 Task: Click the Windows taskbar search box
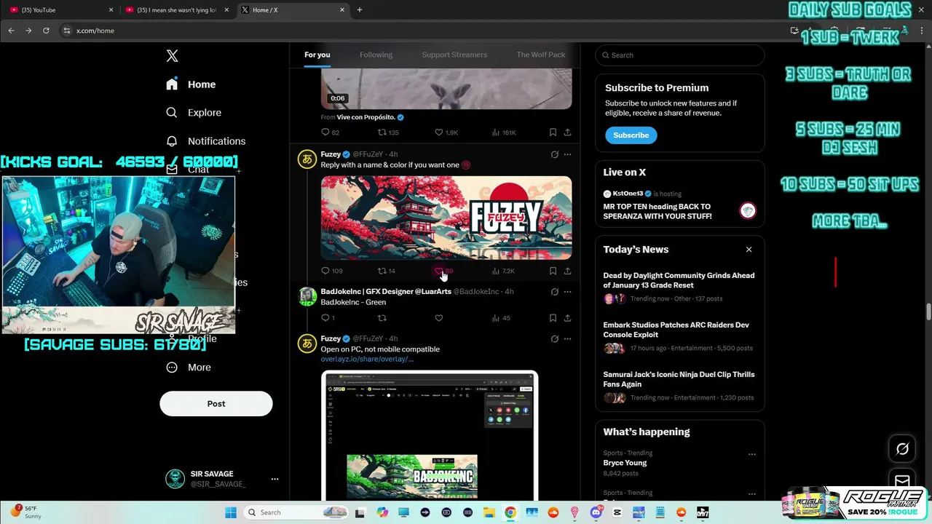[x=296, y=512]
